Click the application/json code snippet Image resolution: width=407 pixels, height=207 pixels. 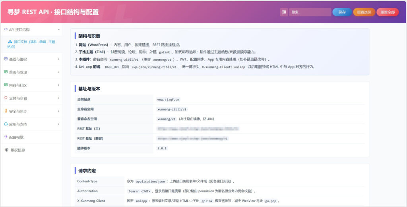point(150,181)
